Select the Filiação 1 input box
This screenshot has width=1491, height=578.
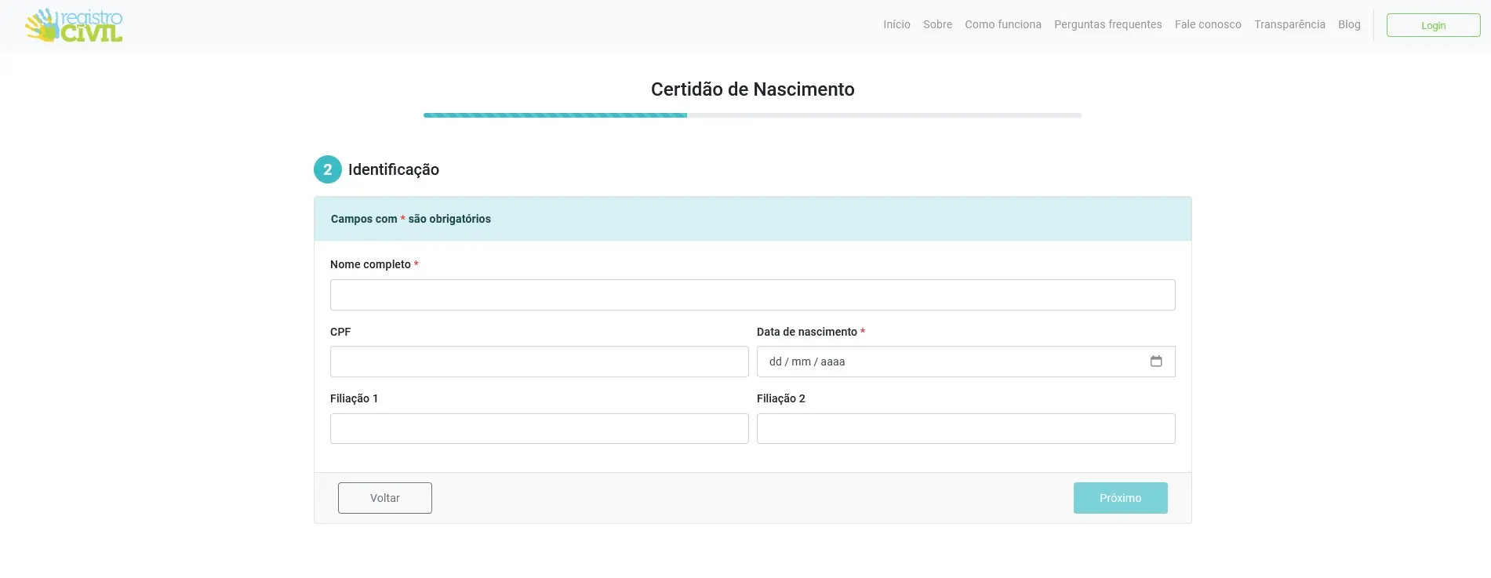click(539, 429)
